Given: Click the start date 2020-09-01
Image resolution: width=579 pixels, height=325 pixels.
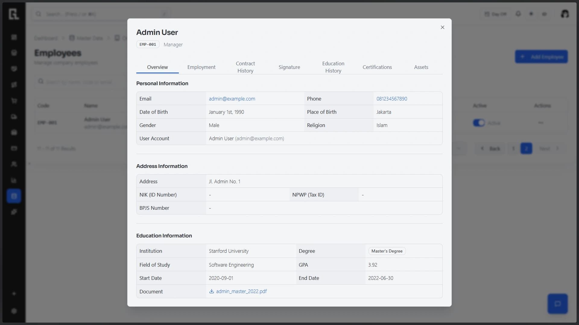Looking at the screenshot, I should [221, 278].
